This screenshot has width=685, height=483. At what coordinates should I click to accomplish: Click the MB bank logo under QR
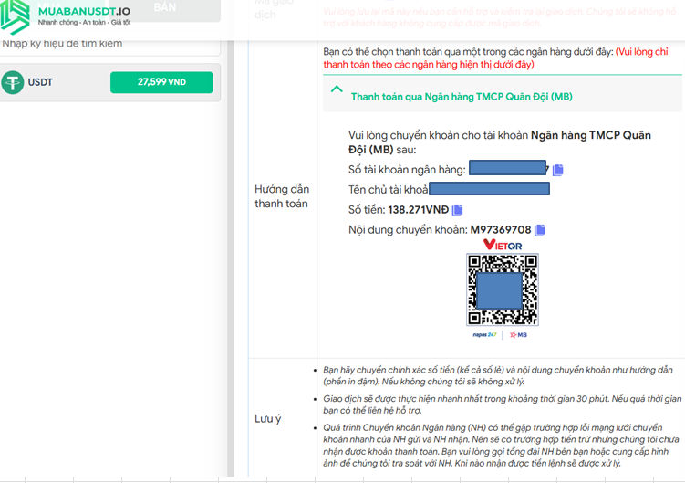tap(519, 335)
